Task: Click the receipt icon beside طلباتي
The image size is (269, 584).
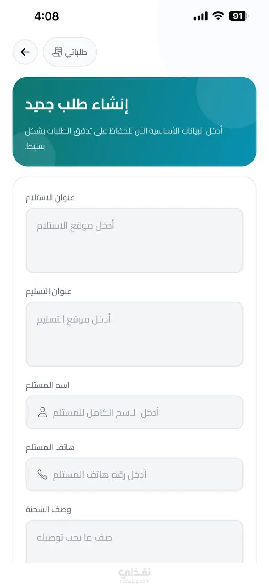Action: pos(57,52)
